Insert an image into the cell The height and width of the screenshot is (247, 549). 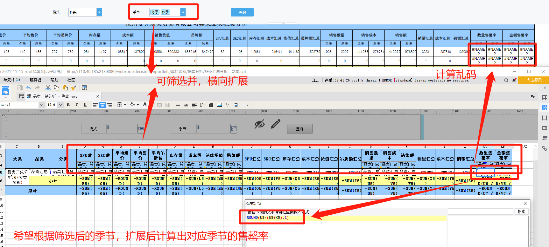tap(219, 105)
